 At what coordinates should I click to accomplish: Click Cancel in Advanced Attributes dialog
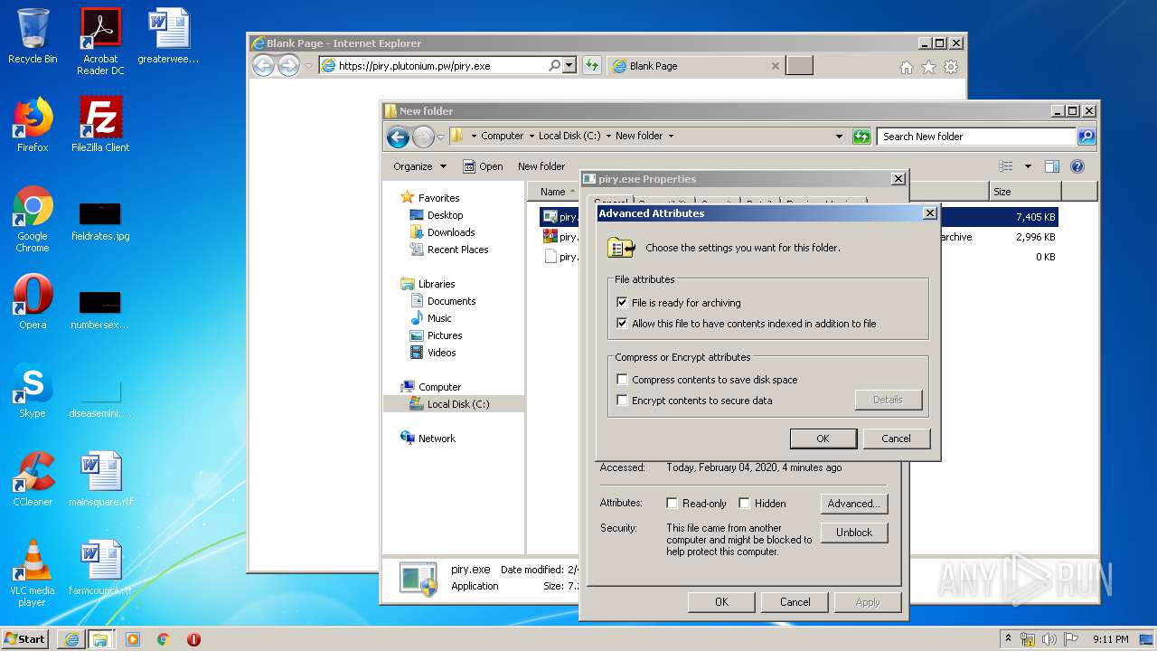(896, 439)
